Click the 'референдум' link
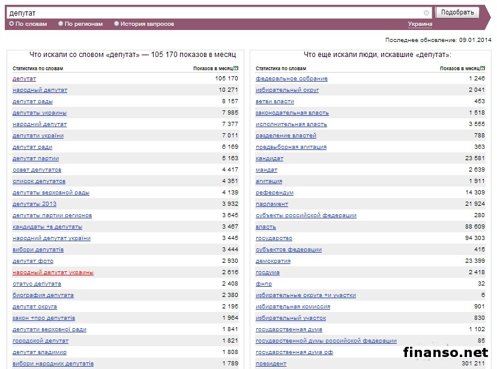The image size is (497, 369). click(274, 193)
